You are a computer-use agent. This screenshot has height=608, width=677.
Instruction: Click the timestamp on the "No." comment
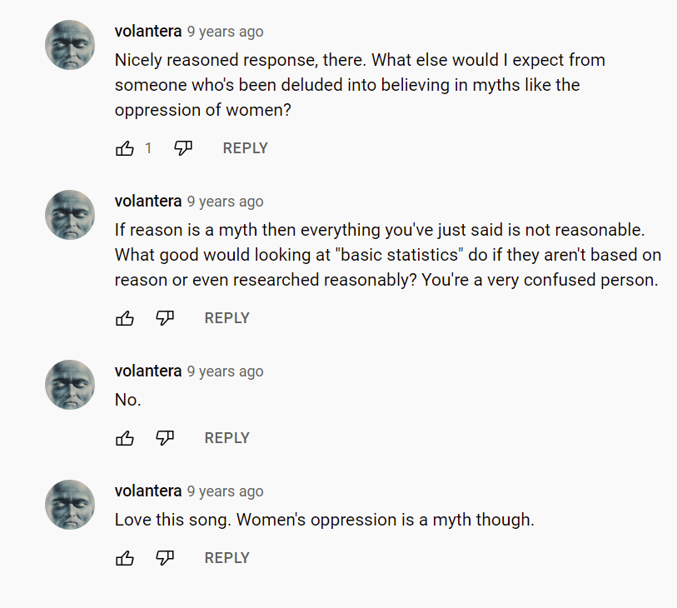(225, 371)
